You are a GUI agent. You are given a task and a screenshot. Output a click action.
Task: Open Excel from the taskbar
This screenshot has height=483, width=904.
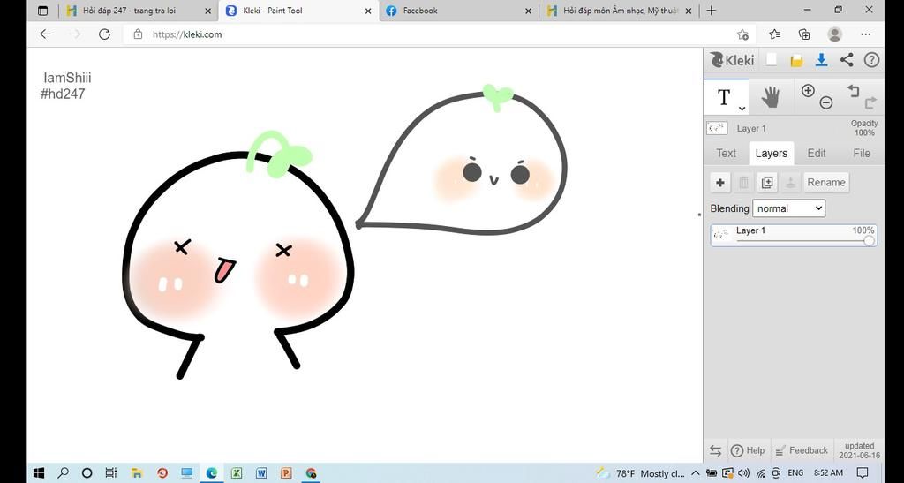point(236,473)
